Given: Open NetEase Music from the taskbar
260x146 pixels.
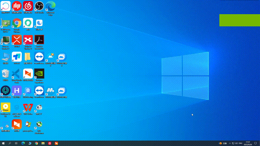Looking at the screenshot, I should 50,143.
